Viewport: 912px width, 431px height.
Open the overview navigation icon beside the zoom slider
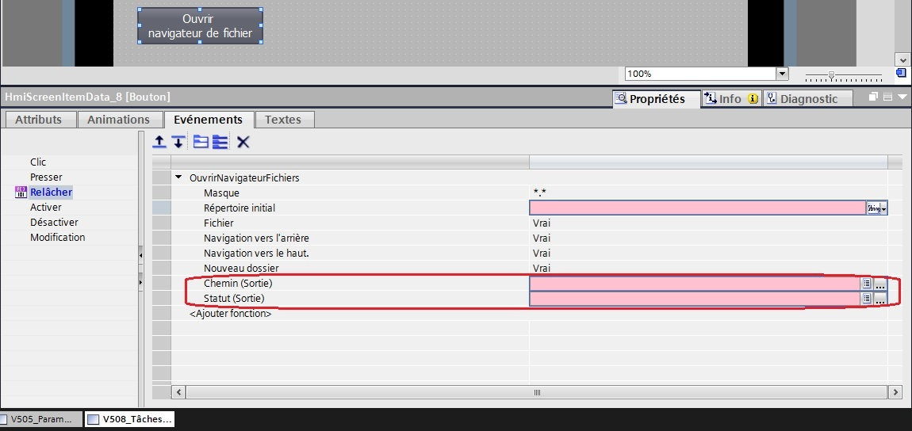[x=901, y=73]
